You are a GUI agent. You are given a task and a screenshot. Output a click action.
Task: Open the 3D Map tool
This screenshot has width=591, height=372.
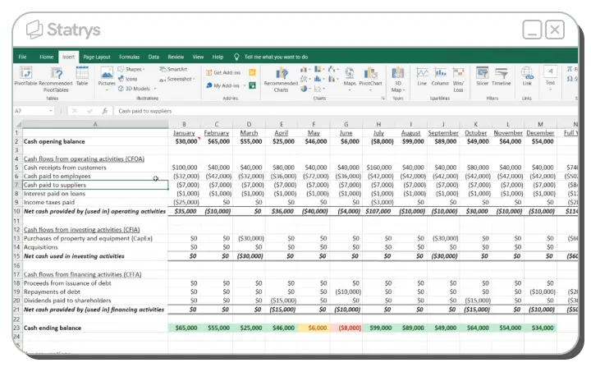pos(397,80)
